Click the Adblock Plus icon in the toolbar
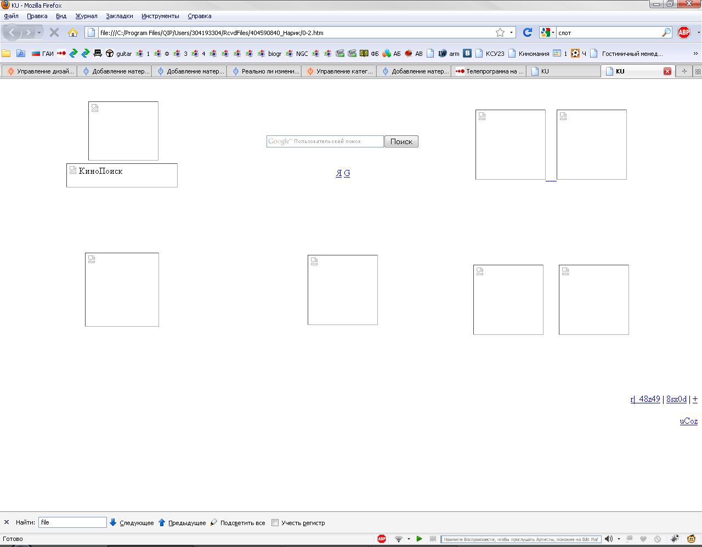This screenshot has height=547, width=702. [683, 32]
